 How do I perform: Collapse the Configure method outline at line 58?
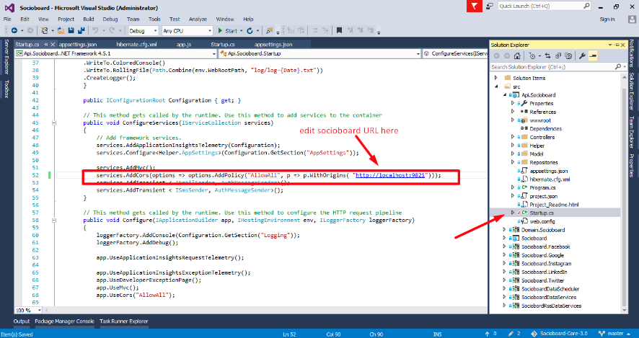point(54,220)
